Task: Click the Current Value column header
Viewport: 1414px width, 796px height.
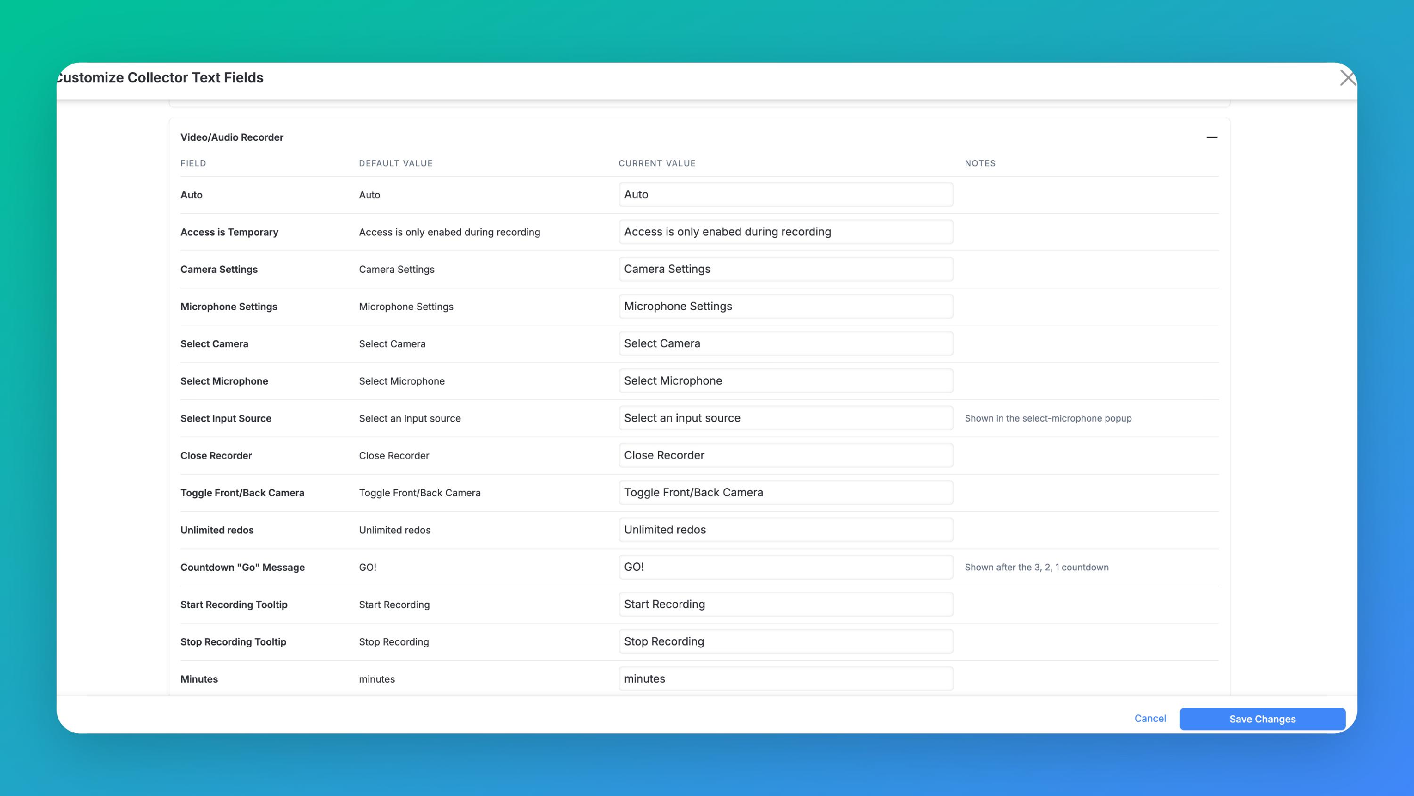Action: point(657,164)
